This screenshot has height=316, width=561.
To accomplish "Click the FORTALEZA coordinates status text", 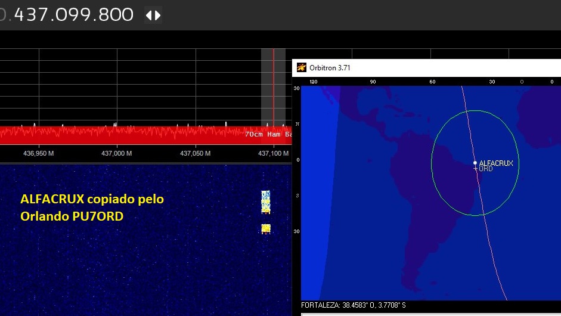I will click(x=354, y=305).
